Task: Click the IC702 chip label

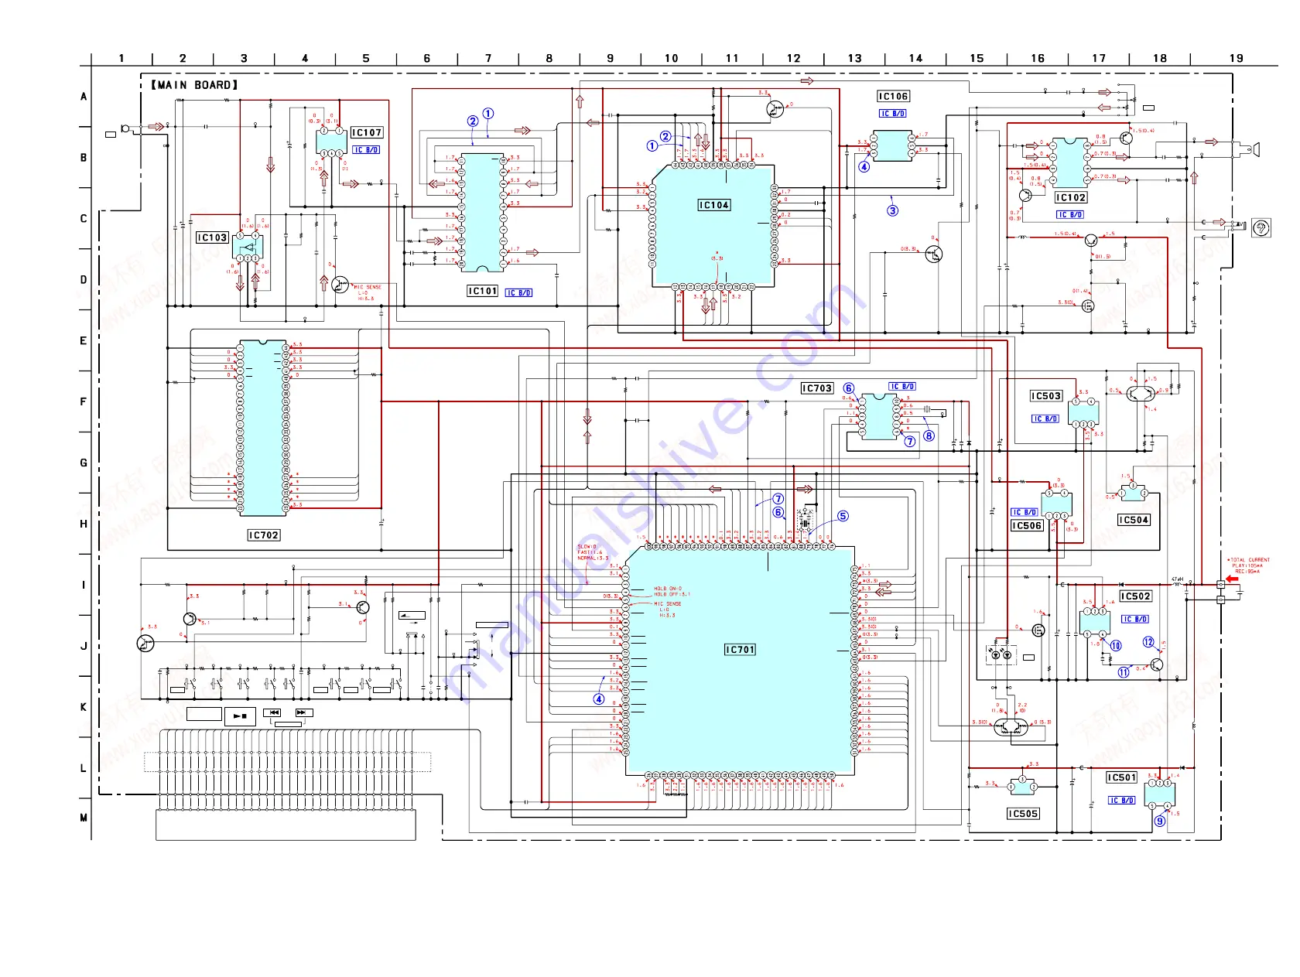Action: [x=264, y=535]
